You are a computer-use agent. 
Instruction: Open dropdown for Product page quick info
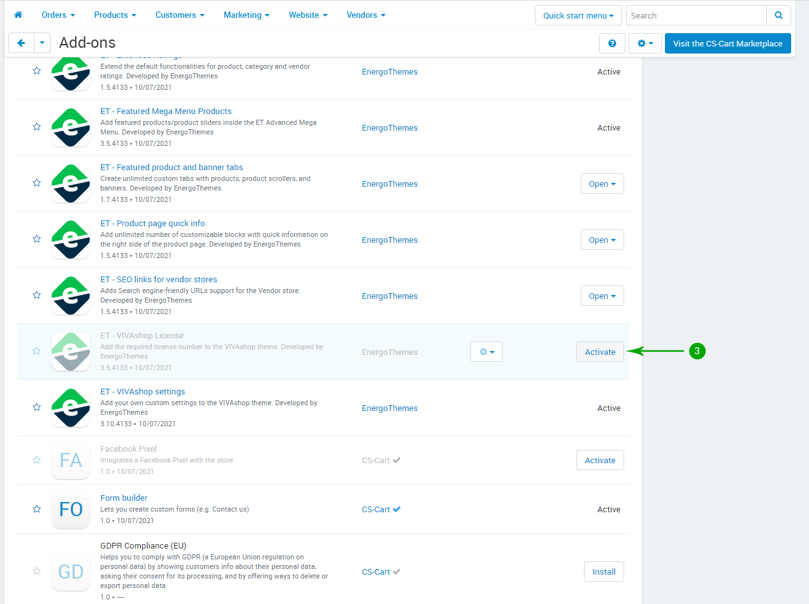point(602,240)
